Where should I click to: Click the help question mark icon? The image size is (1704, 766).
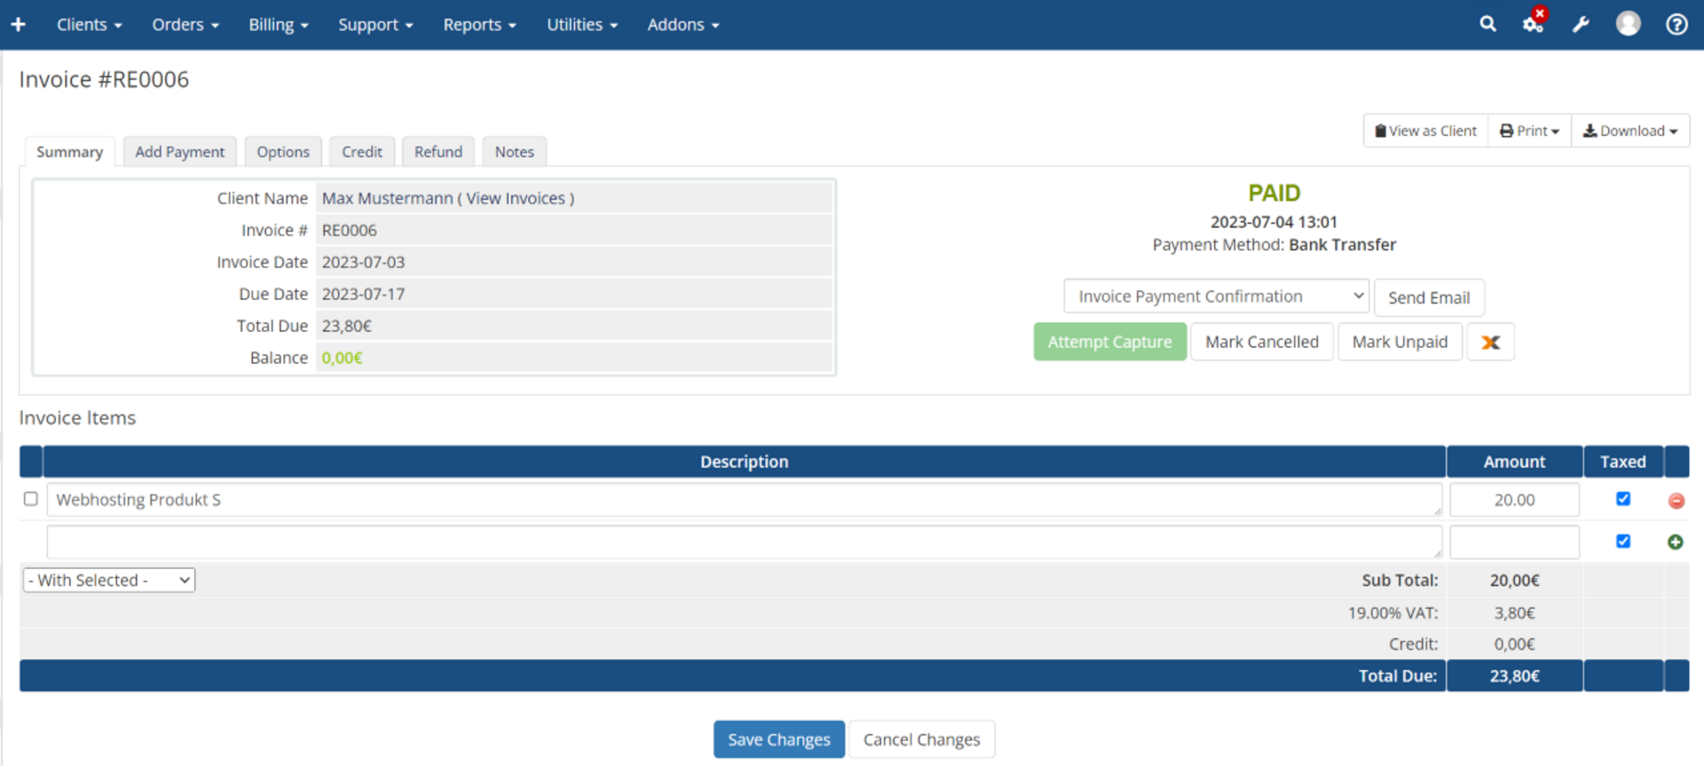1676,24
